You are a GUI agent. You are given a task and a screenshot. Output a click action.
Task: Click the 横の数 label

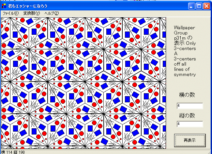[x=187, y=95]
